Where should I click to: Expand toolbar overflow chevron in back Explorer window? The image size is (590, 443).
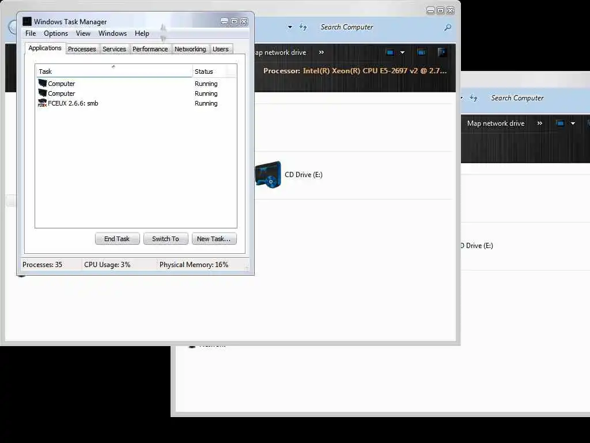(539, 123)
